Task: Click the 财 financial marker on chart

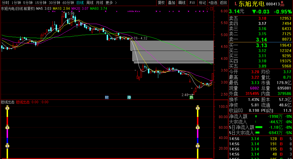Action: (x=107, y=97)
